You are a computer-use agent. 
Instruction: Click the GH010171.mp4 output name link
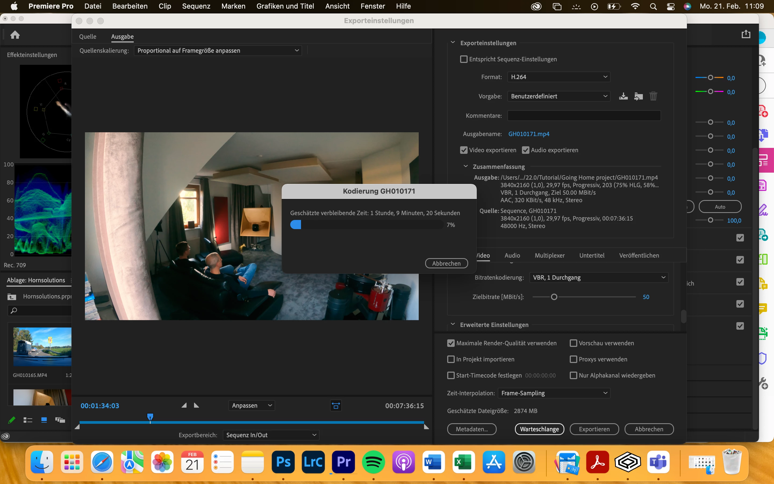(529, 134)
